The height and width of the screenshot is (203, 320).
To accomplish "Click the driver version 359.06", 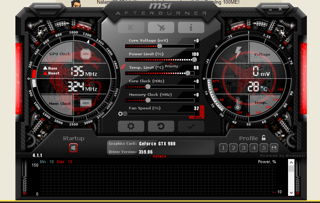I will pos(146,152).
